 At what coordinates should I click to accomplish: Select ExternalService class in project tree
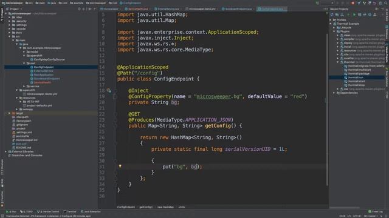click(x=43, y=71)
